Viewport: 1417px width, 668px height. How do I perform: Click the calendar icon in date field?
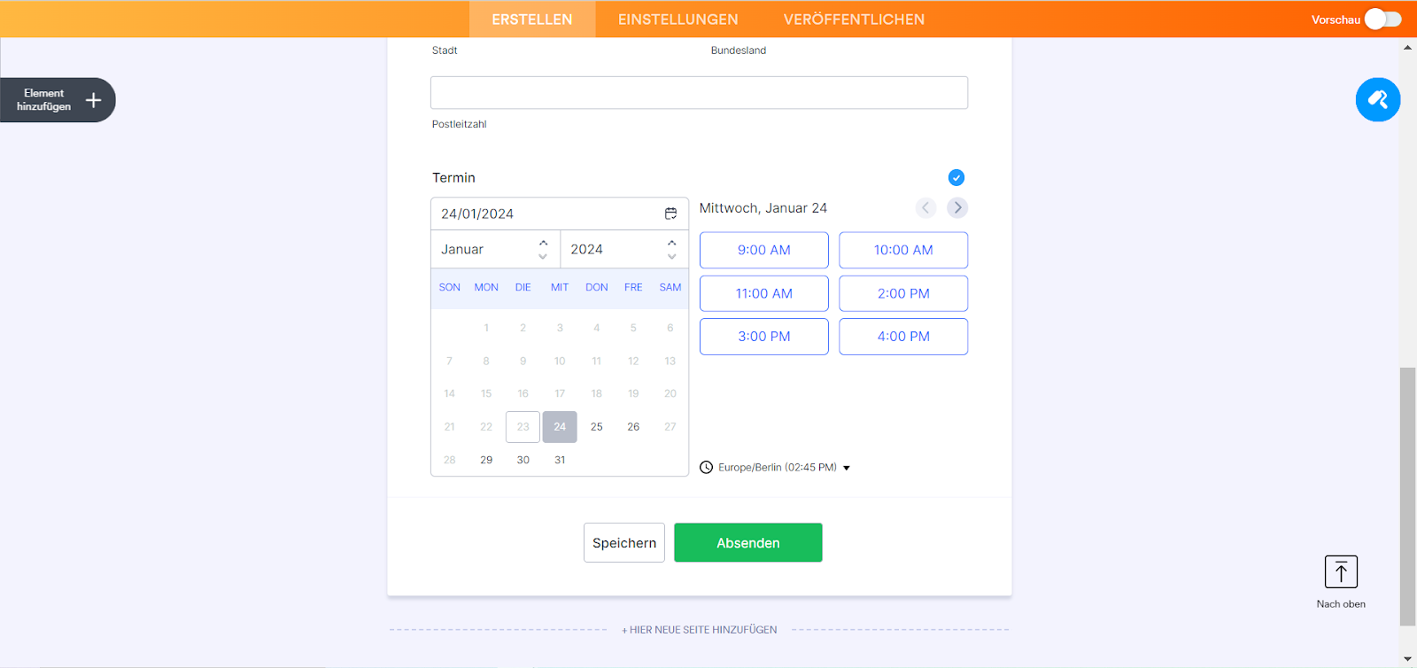(x=670, y=214)
